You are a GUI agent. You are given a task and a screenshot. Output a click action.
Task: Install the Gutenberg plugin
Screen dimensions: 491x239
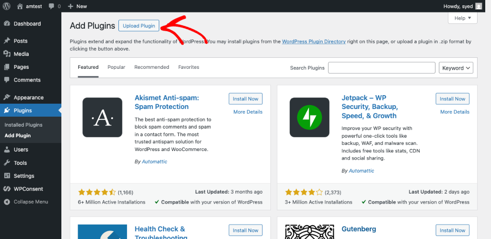453,230
